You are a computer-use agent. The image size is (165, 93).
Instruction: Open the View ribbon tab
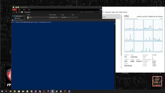pos(29,10)
